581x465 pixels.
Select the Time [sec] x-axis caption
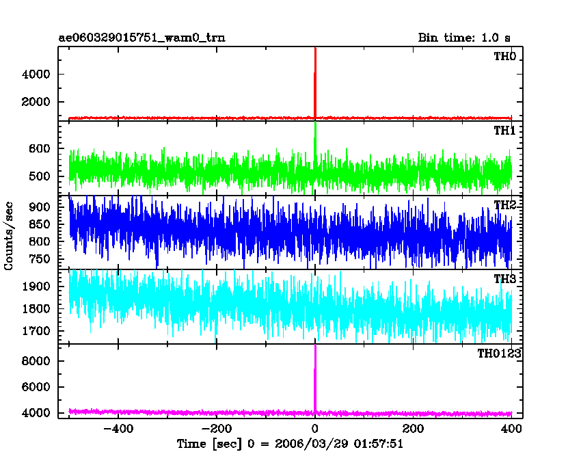click(290, 444)
